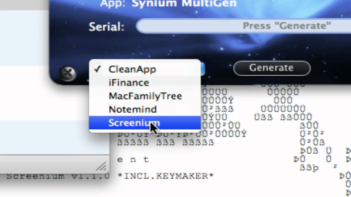Click the resize grip of the left window
The image size is (351, 197).
click(101, 166)
